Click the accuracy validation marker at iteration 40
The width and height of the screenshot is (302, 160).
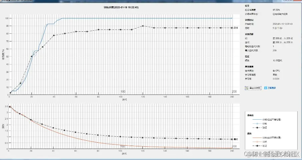[x=54, y=35]
